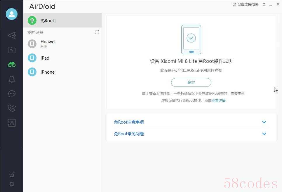
Task: Open the call logs phone icon
Action: 12,108
